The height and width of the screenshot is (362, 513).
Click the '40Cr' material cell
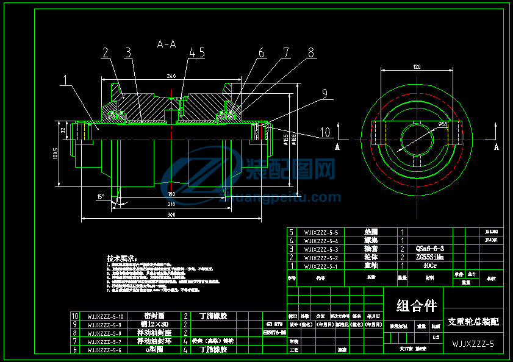(429, 266)
